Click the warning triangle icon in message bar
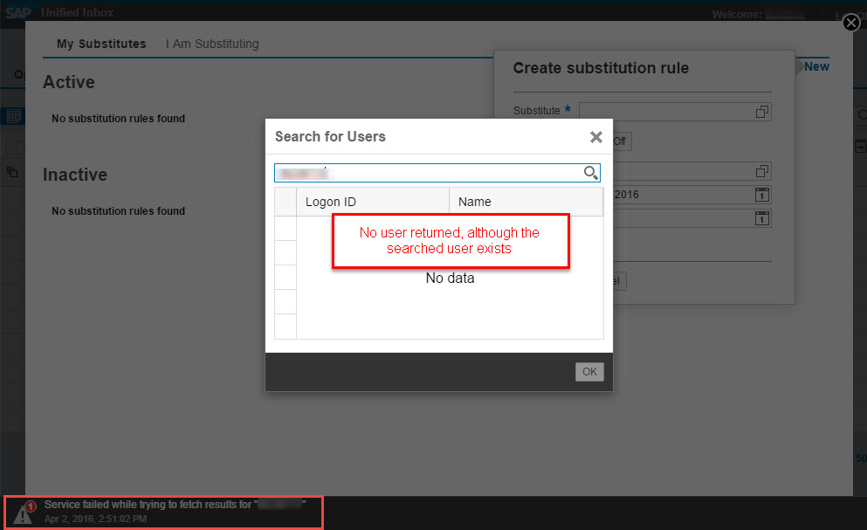The image size is (867, 530). coord(23,513)
